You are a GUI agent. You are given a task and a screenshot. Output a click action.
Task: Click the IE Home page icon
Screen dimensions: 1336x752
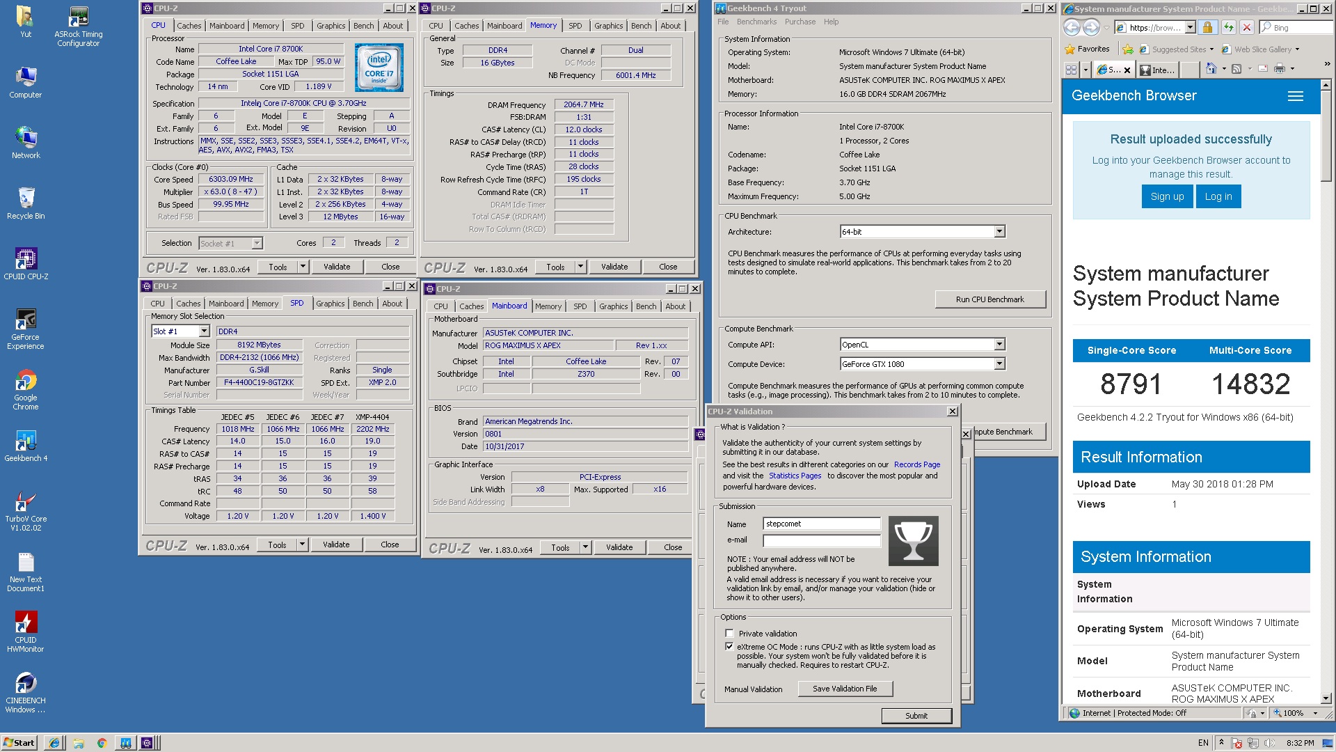pyautogui.click(x=1211, y=69)
